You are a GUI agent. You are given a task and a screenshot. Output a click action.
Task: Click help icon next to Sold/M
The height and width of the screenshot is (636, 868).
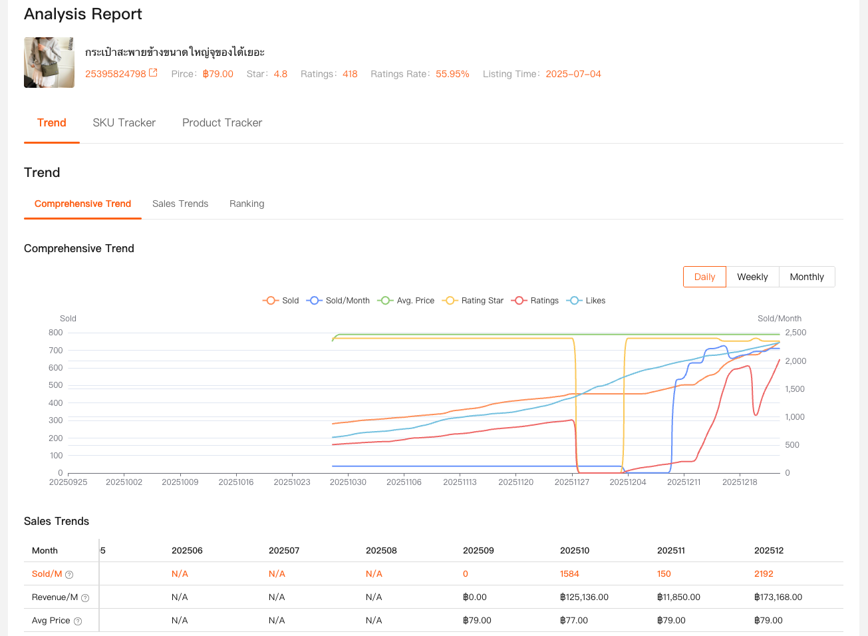click(69, 575)
